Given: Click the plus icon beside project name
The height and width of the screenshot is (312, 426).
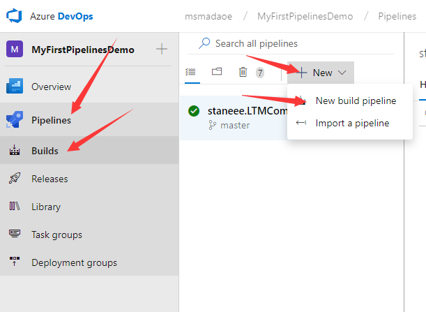Looking at the screenshot, I should coord(162,50).
